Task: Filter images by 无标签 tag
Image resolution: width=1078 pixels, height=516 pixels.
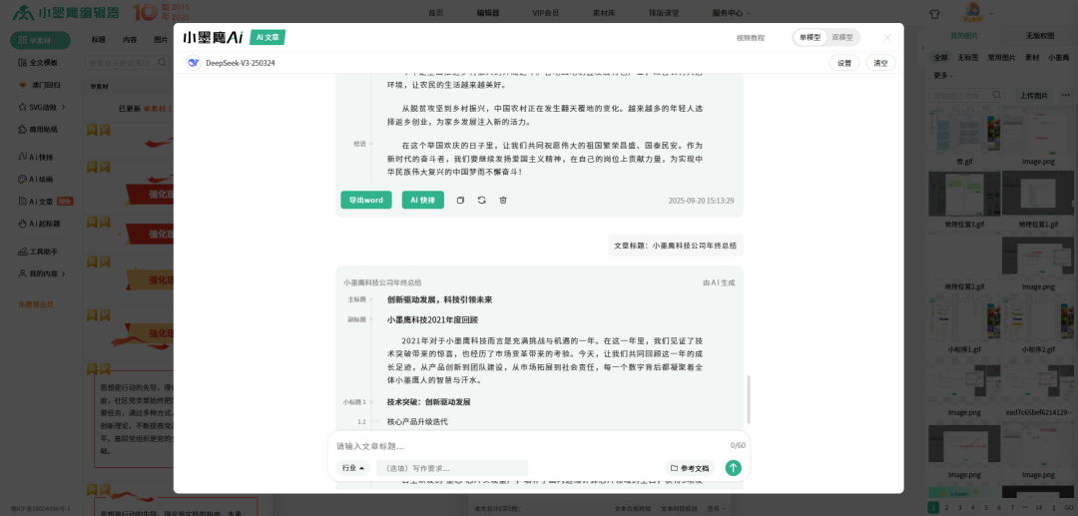Action: point(967,58)
